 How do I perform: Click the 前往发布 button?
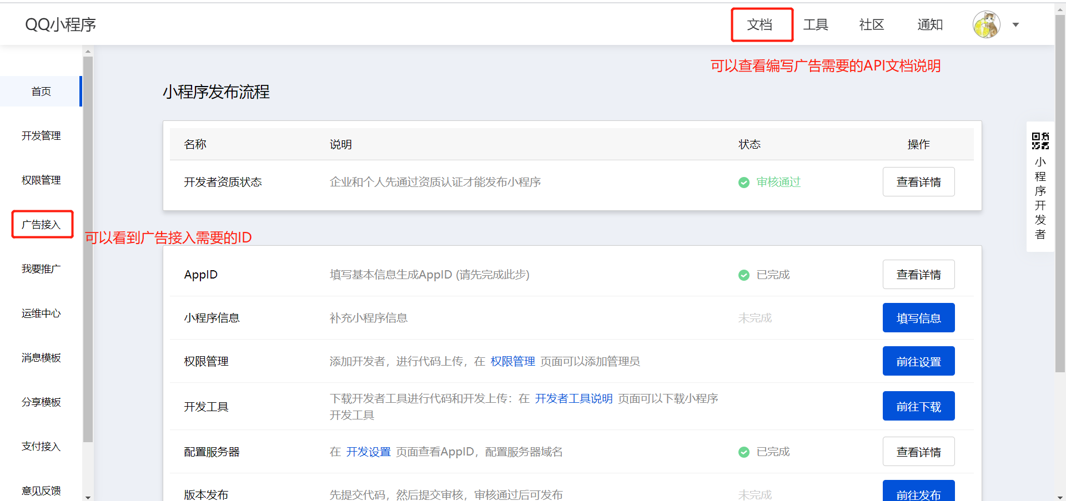point(918,491)
